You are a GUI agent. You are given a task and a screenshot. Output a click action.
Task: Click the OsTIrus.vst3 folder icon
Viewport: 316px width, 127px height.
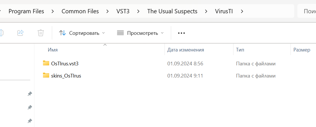[46, 63]
